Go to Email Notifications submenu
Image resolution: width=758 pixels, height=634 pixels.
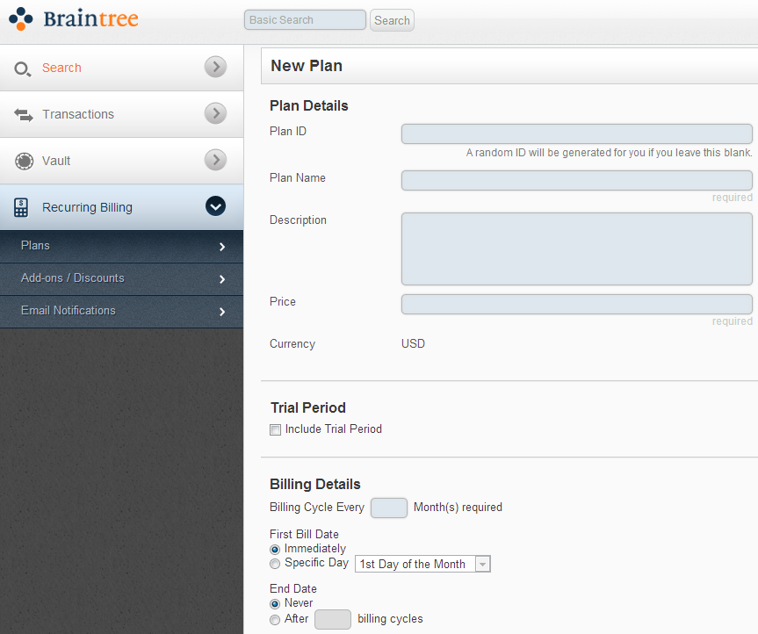point(121,311)
